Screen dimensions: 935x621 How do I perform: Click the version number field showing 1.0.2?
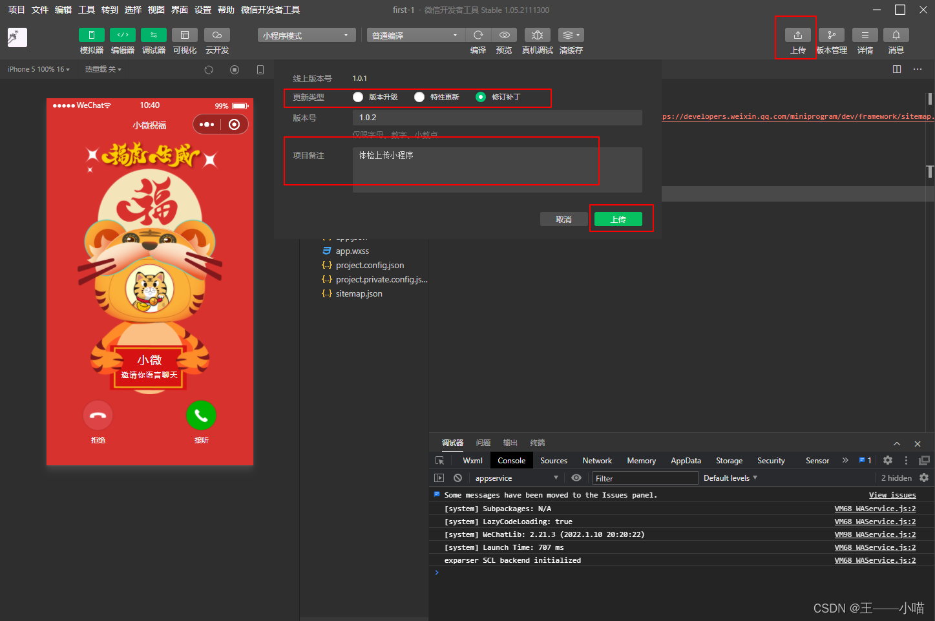tap(498, 118)
